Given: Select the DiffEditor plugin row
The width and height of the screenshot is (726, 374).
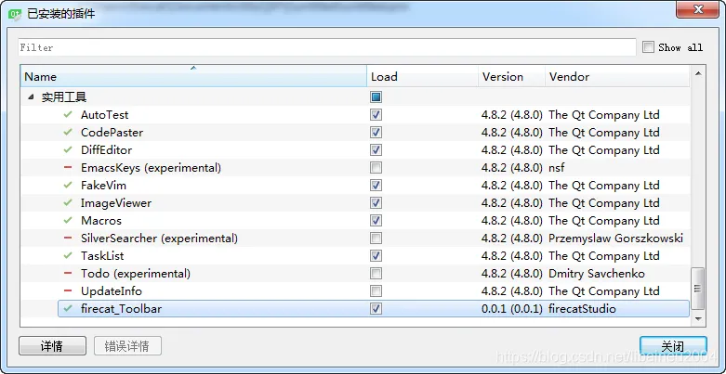Looking at the screenshot, I should pyautogui.click(x=355, y=149).
